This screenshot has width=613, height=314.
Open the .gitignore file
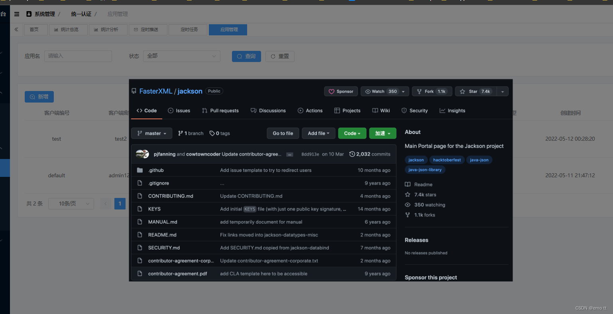[159, 183]
